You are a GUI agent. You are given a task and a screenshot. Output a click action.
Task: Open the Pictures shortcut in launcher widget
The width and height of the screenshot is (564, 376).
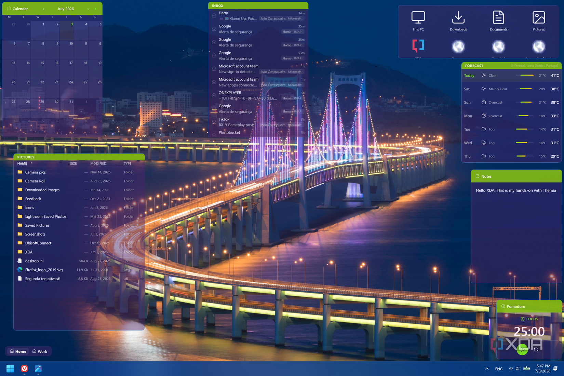(x=539, y=17)
